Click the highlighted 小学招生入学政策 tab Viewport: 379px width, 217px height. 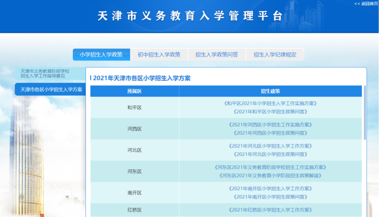[x=101, y=54]
